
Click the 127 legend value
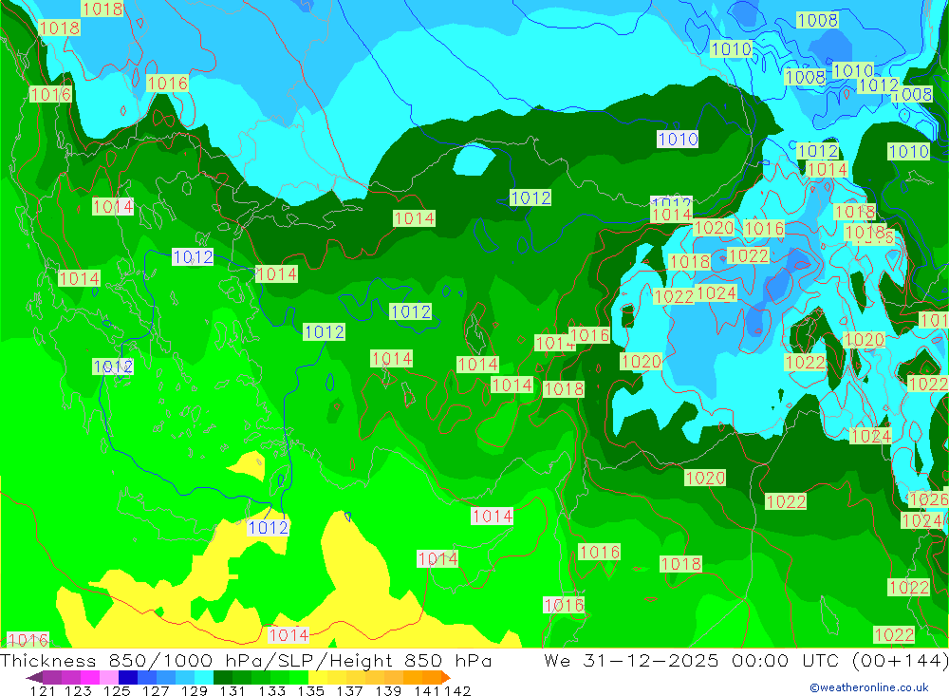[156, 691]
